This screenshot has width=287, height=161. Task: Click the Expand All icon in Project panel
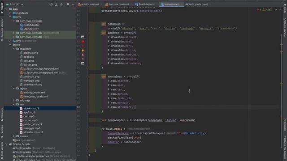pyautogui.click(x=56, y=4)
